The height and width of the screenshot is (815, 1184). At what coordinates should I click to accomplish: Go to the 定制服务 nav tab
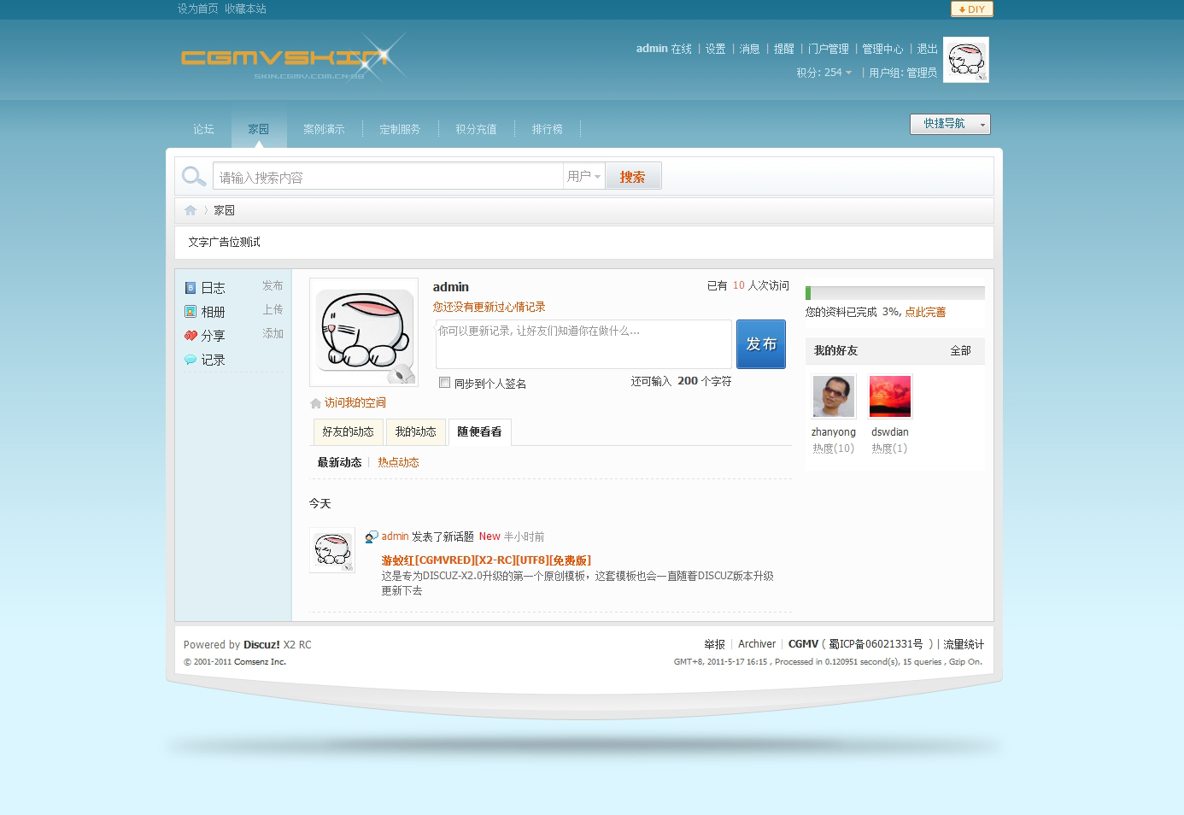pos(400,129)
